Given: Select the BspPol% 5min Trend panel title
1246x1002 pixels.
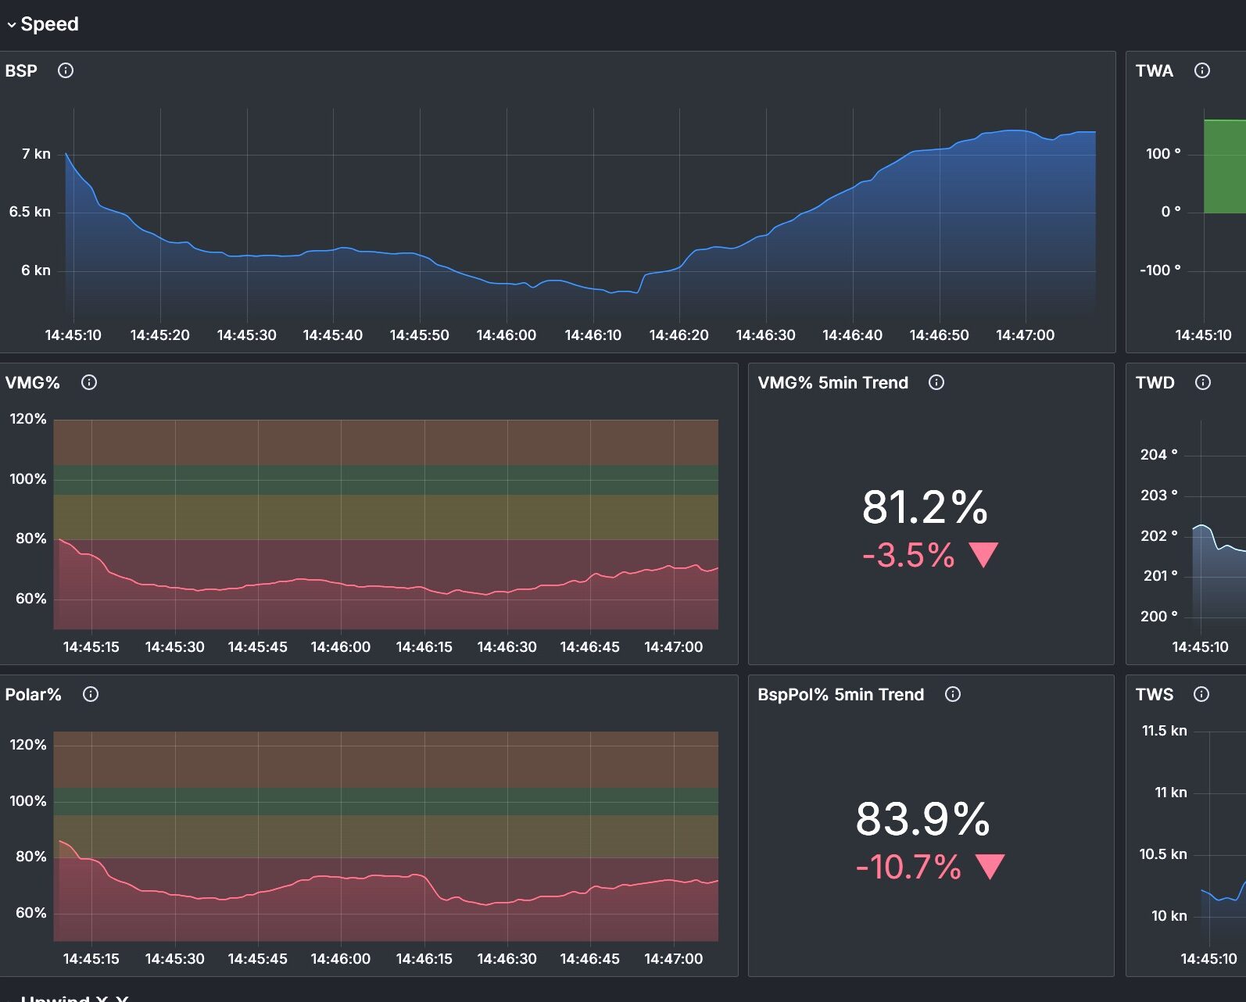Looking at the screenshot, I should pyautogui.click(x=840, y=695).
